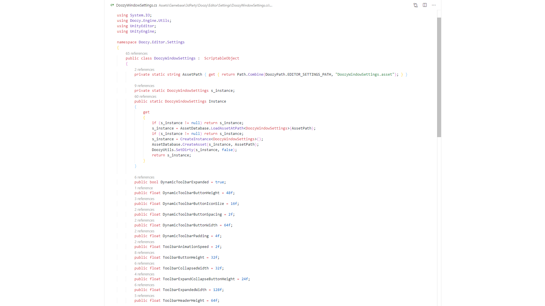Viewport: 545px width, 306px height.
Task: Click the file path breadcrumb Assets\Gamebase\3dParty
Action: point(178,5)
